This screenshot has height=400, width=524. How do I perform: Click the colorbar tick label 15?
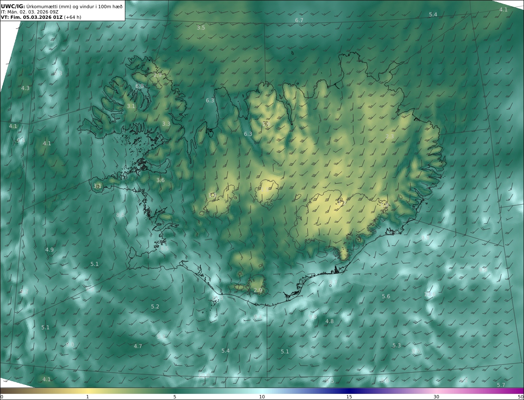click(349, 397)
